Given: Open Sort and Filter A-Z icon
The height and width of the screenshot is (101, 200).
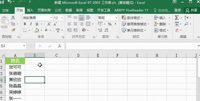Looking at the screenshot, I should [186, 18].
